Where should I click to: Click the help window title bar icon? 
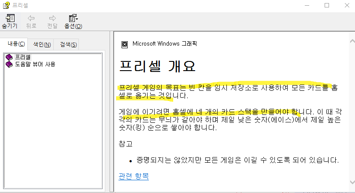[x=6, y=5]
